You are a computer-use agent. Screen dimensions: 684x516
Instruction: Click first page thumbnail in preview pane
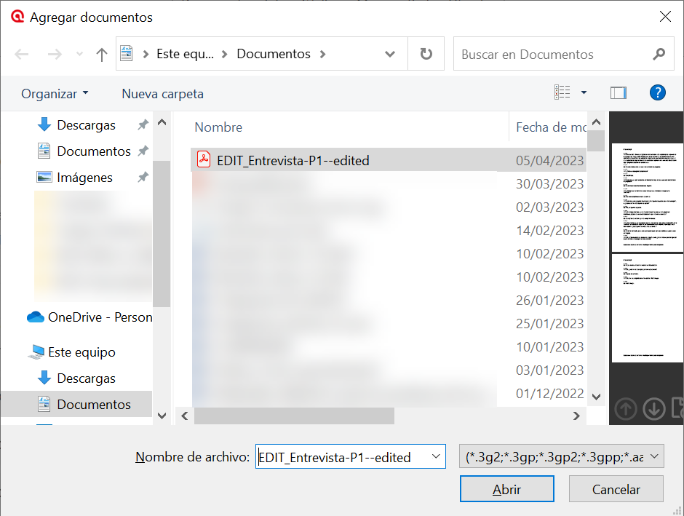point(648,197)
